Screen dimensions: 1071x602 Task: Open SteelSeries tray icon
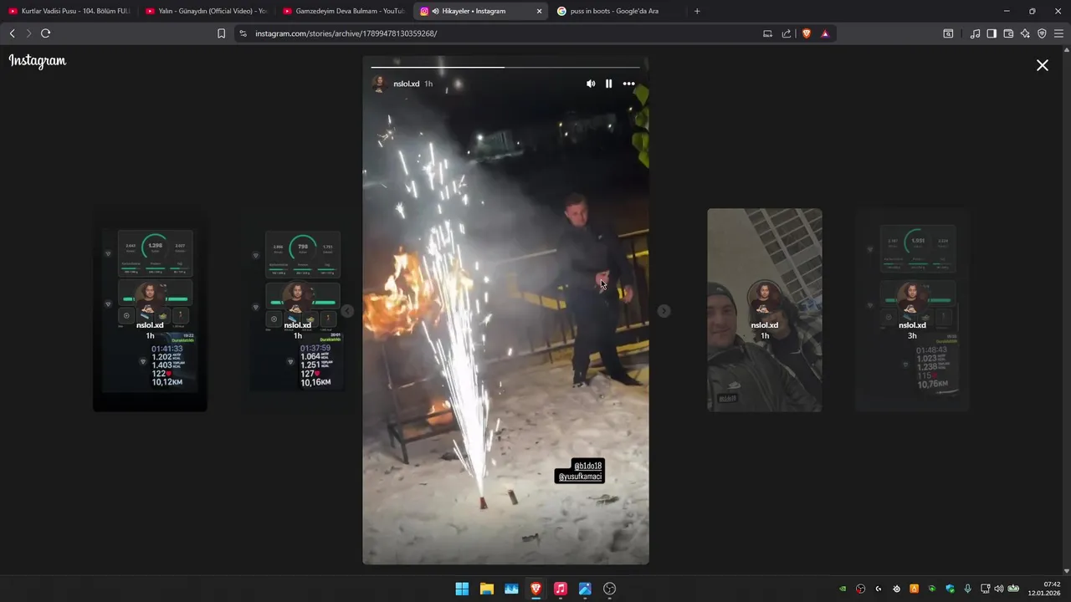(x=896, y=589)
